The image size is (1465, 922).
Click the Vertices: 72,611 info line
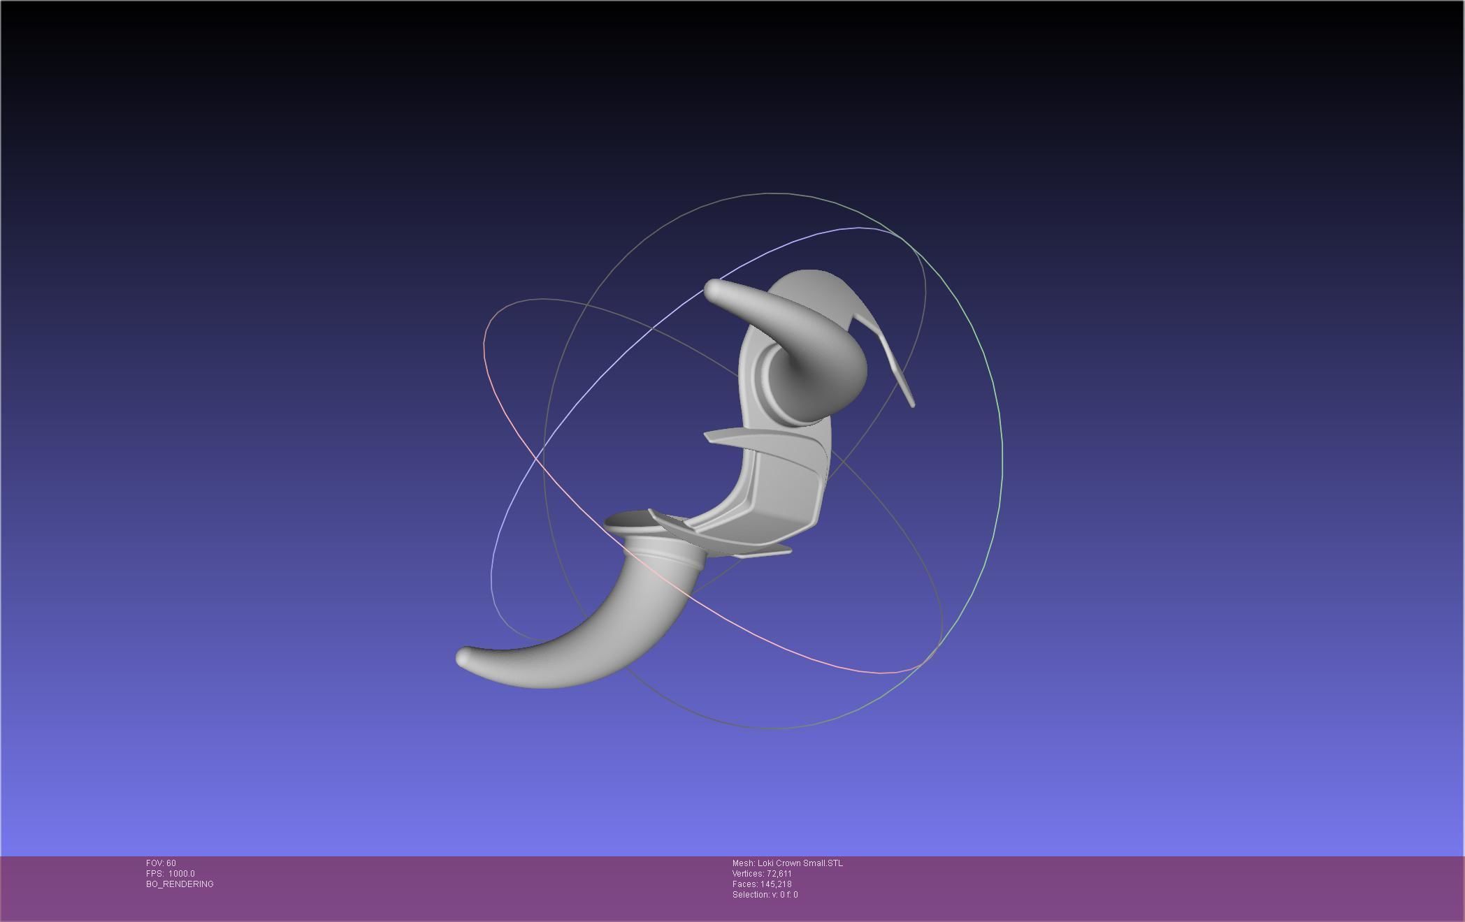tap(762, 874)
